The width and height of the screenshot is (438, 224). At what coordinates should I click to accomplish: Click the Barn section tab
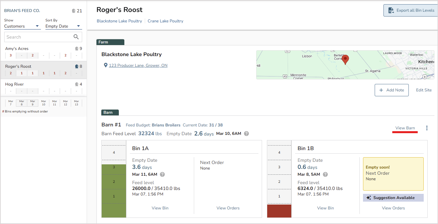click(110, 112)
